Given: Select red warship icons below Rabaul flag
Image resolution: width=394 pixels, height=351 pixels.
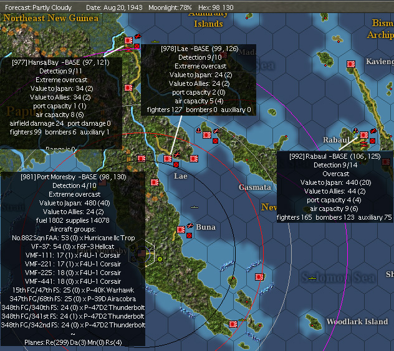Looking at the screenshot, I should click(364, 144).
